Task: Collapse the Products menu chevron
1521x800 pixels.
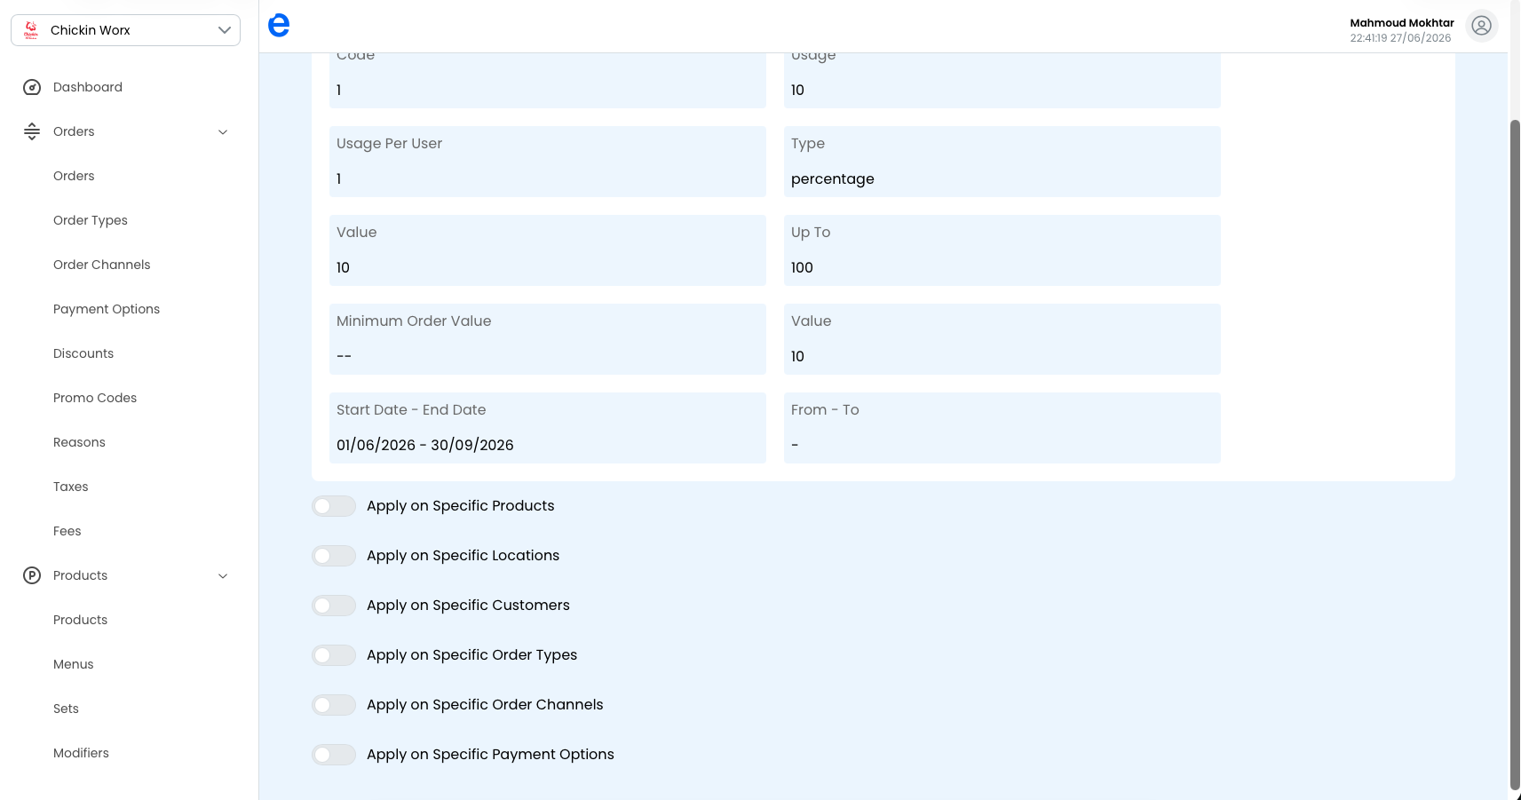Action: click(223, 575)
